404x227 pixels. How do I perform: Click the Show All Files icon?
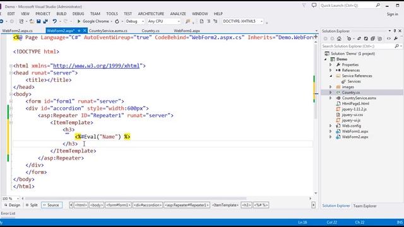click(380, 38)
